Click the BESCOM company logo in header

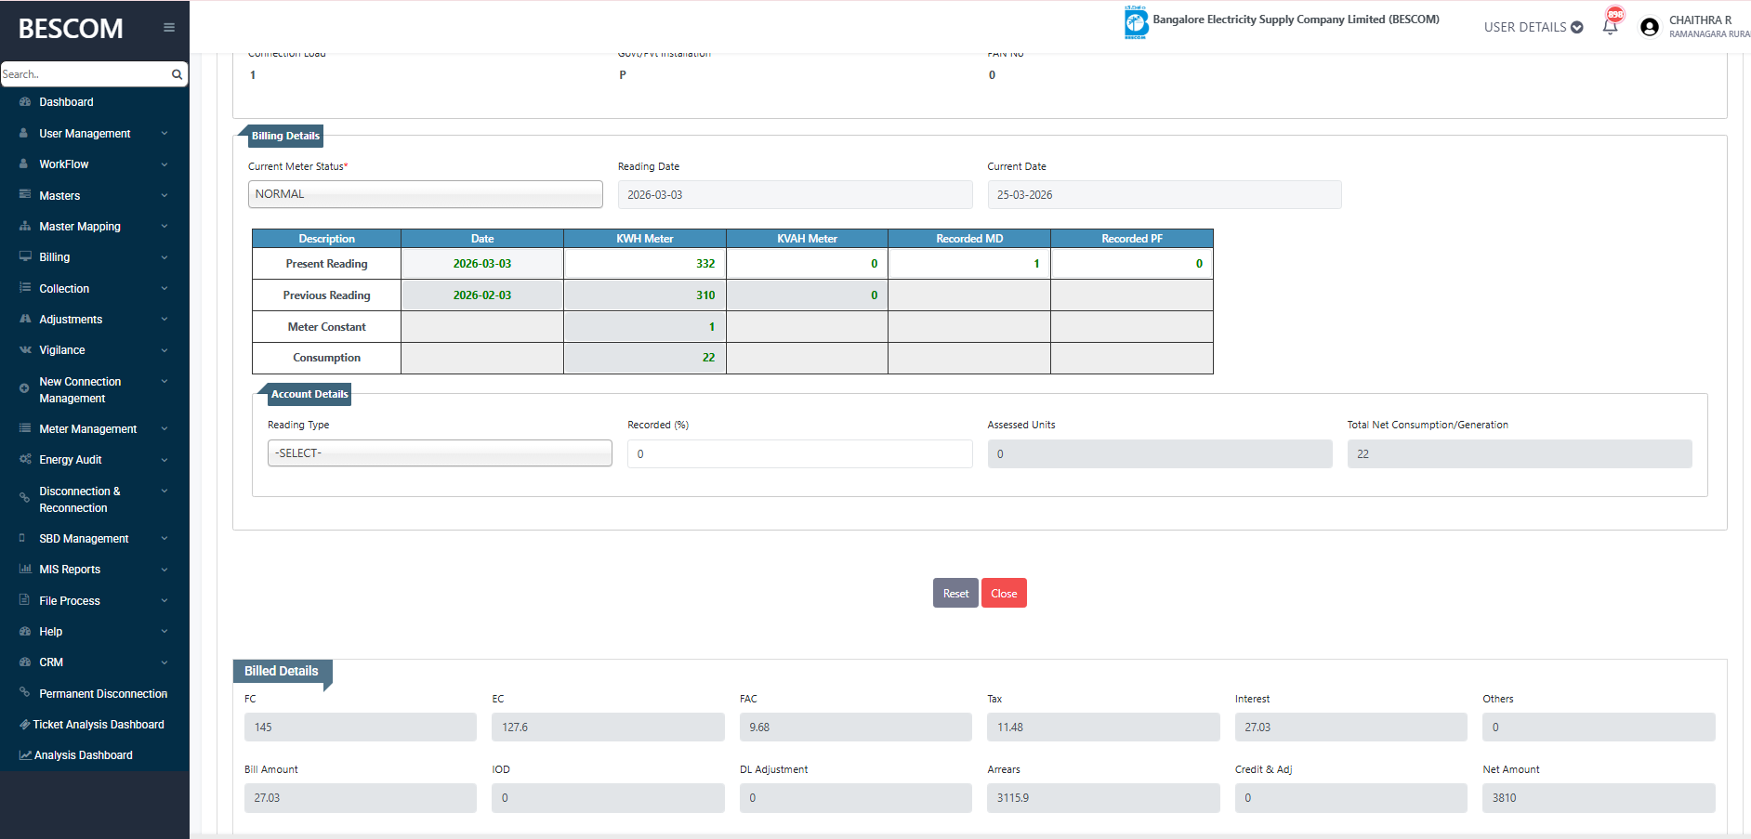pyautogui.click(x=1136, y=22)
